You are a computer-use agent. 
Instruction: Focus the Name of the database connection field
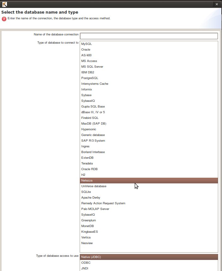149,36
